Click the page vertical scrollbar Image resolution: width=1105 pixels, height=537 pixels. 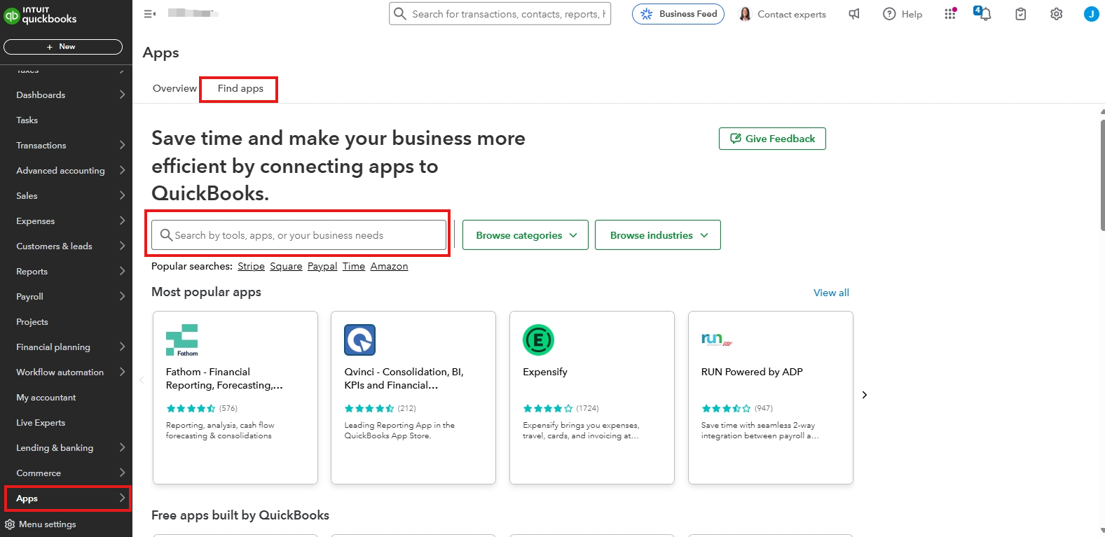(1102, 175)
